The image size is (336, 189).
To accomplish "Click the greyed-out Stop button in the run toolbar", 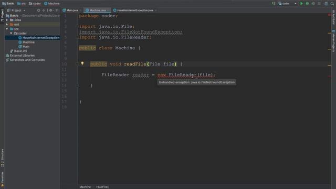I will [x=319, y=4].
